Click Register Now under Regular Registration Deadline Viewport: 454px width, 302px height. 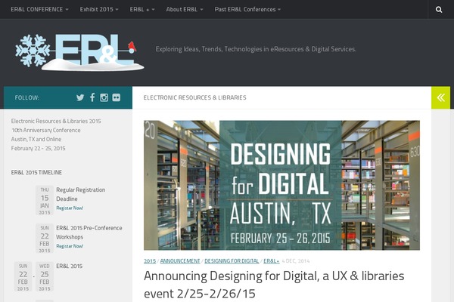tap(70, 208)
